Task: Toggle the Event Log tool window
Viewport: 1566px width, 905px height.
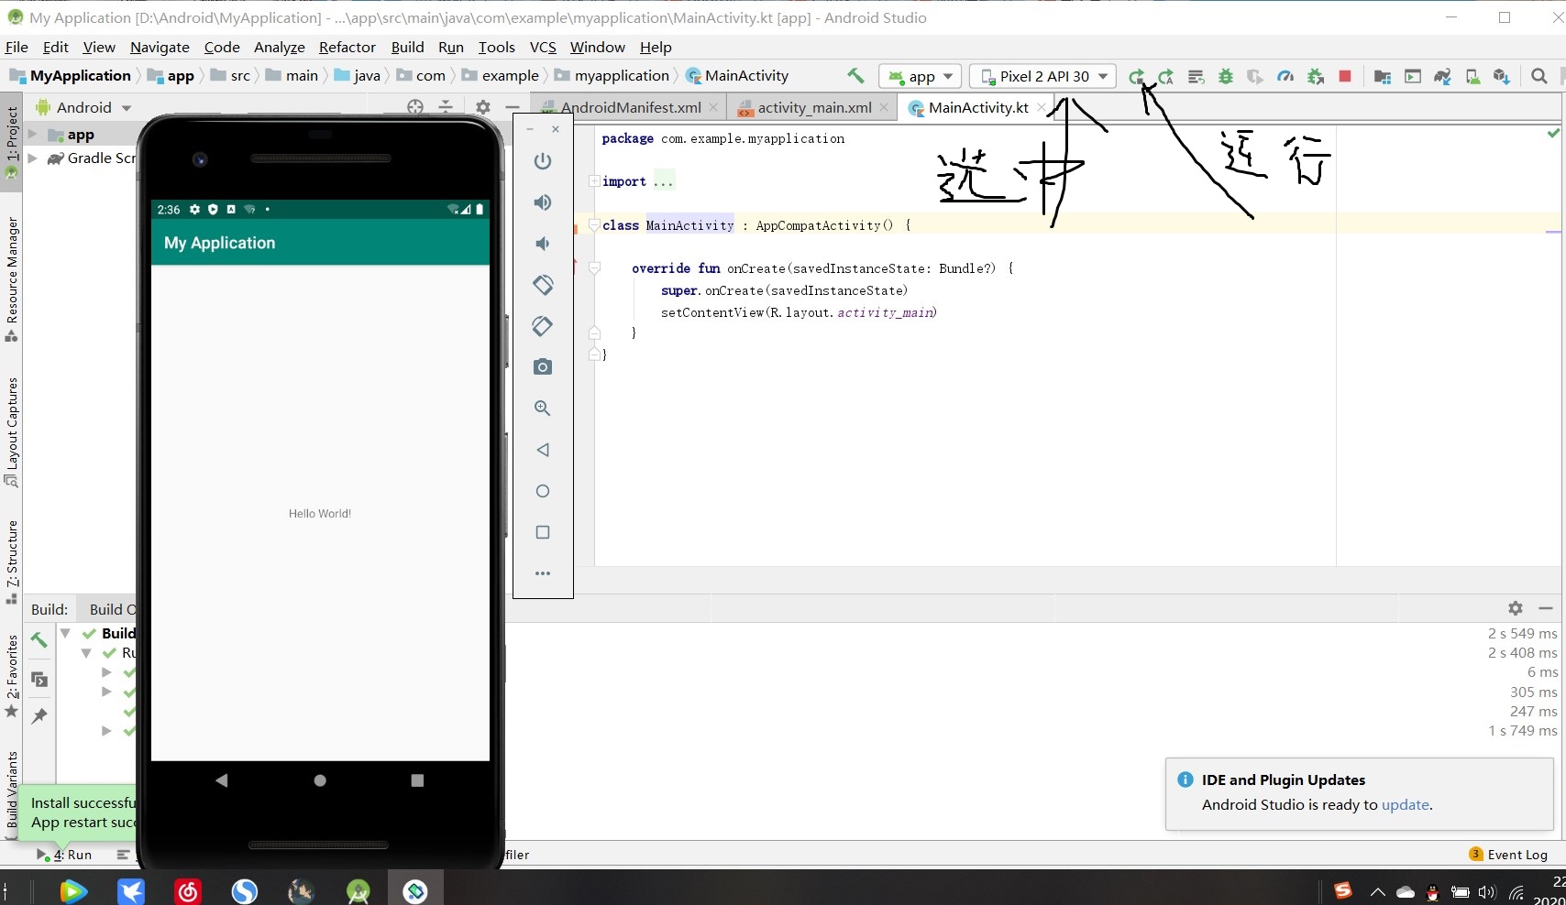Action: 1508,855
